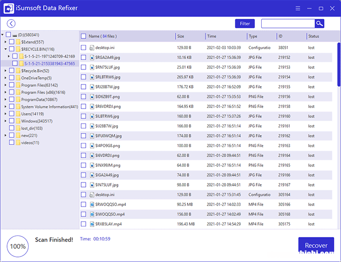Viewport: 341px width, 262px height.
Task: Click the Filter button
Action: click(245, 23)
